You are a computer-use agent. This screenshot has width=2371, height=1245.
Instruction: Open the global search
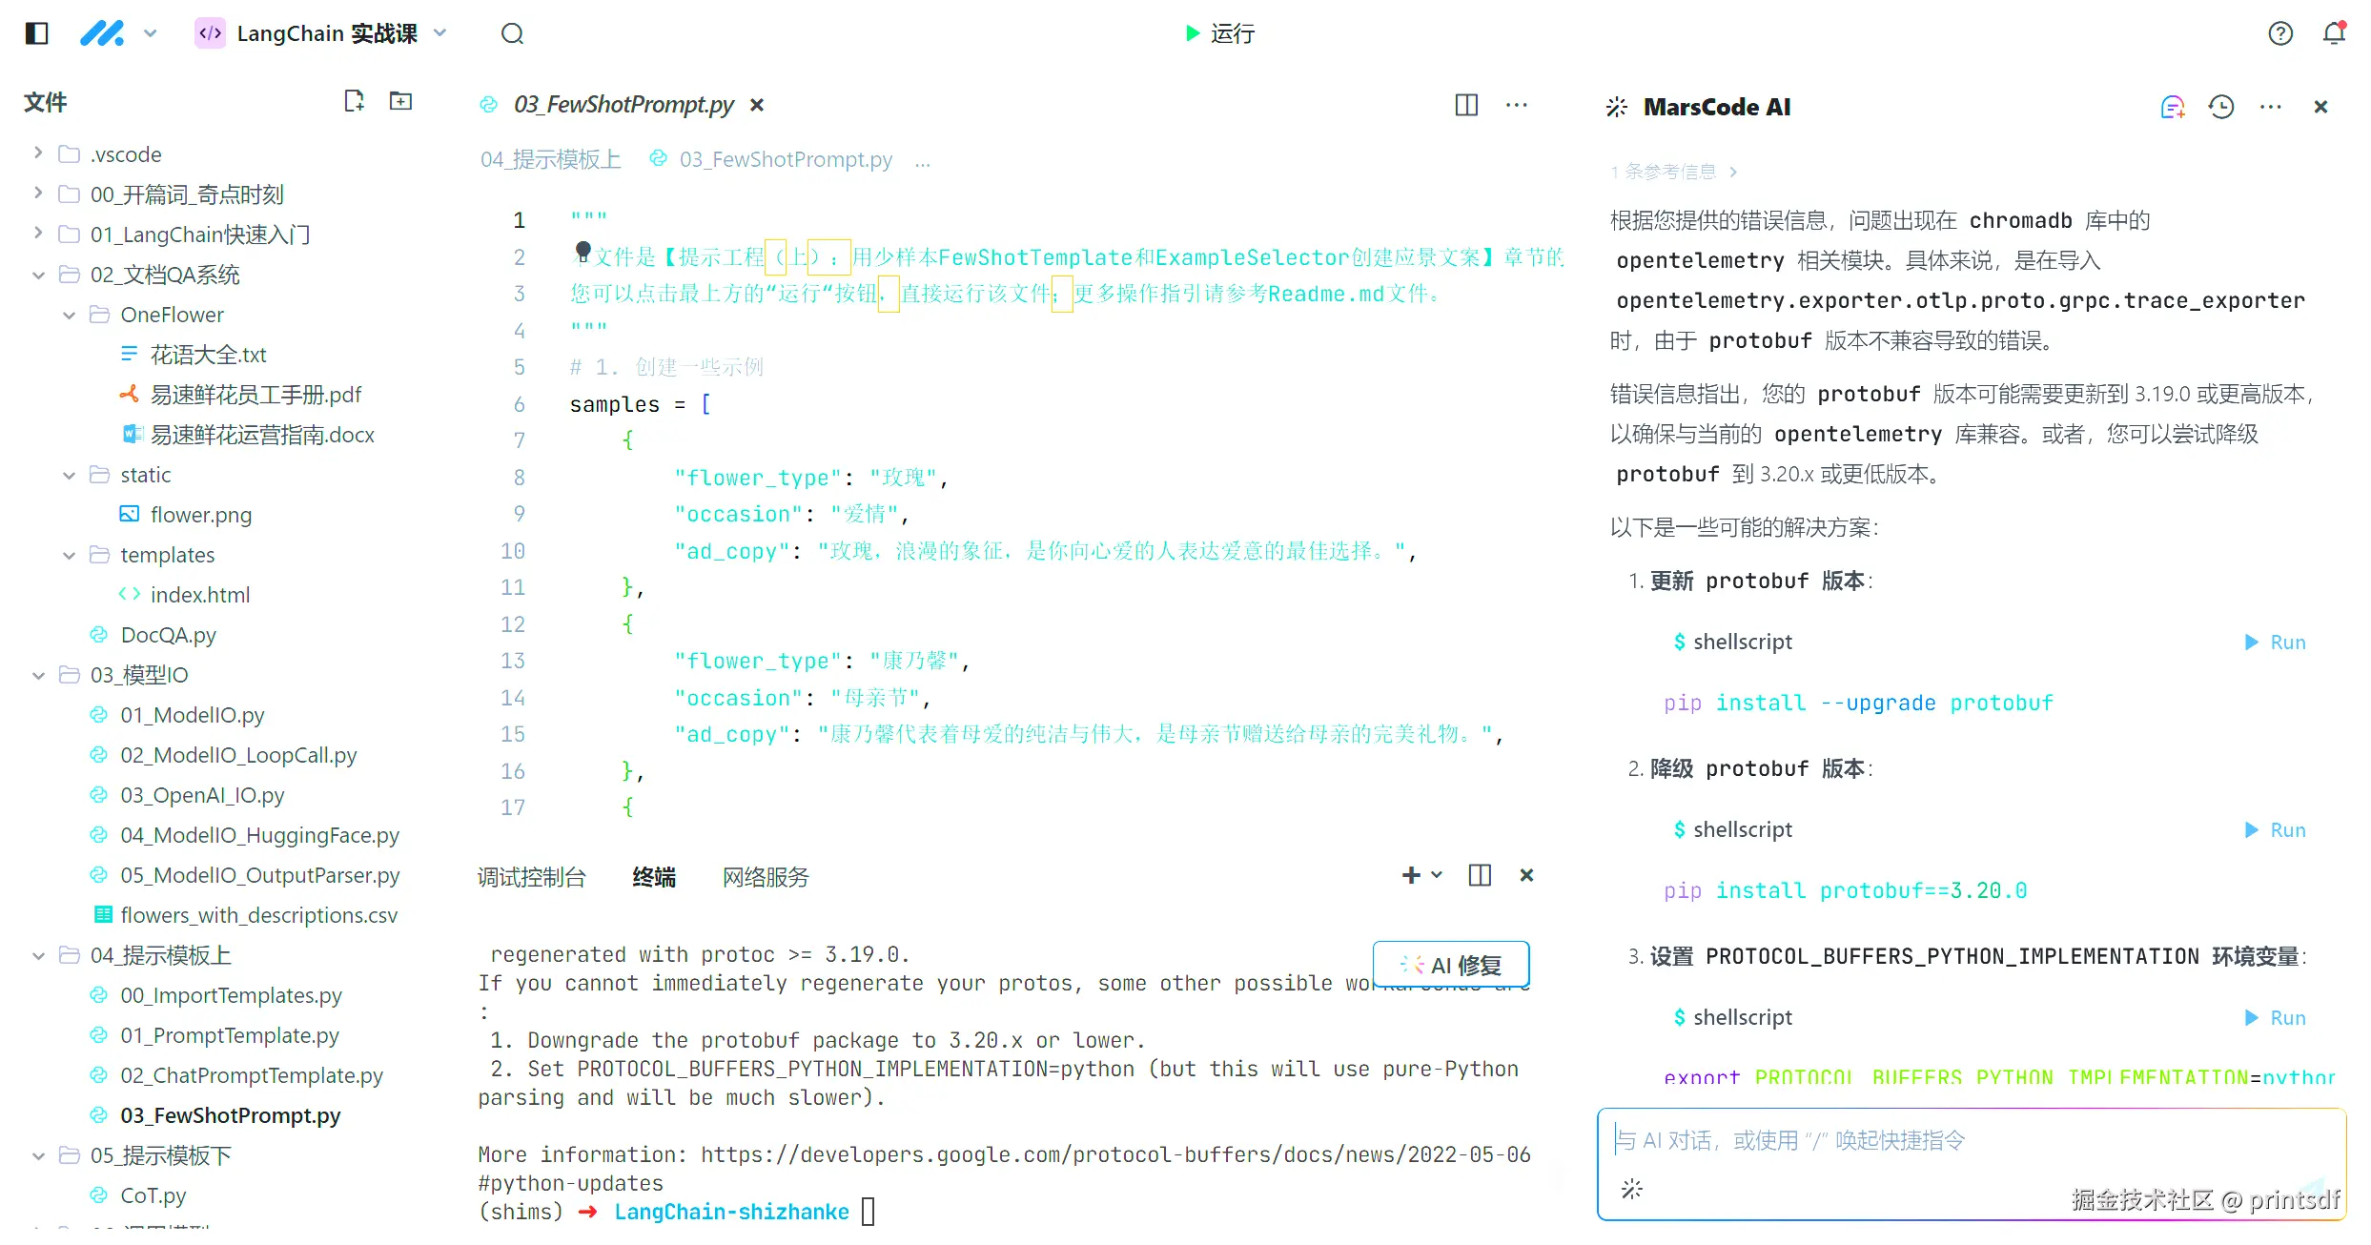[x=512, y=33]
